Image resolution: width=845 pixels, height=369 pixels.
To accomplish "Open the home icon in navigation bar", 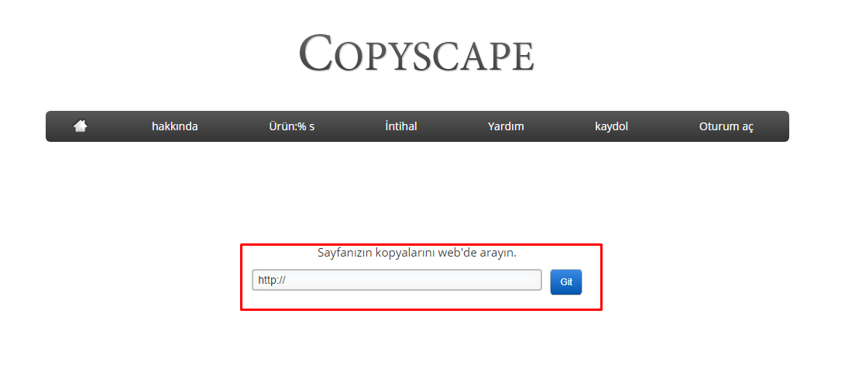I will [81, 126].
